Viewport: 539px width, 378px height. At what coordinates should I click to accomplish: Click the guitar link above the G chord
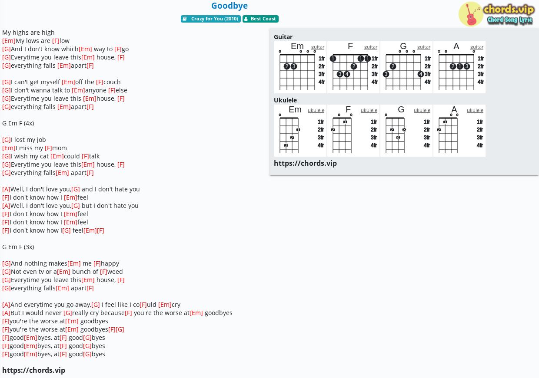(424, 47)
